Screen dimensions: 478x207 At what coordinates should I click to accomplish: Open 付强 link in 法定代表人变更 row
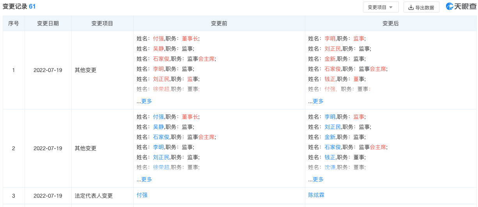coord(142,195)
